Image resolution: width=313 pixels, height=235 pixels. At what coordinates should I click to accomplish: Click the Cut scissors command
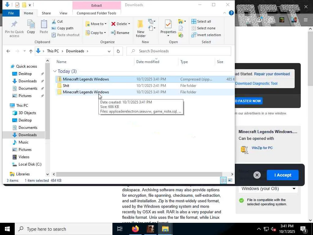coord(57,21)
